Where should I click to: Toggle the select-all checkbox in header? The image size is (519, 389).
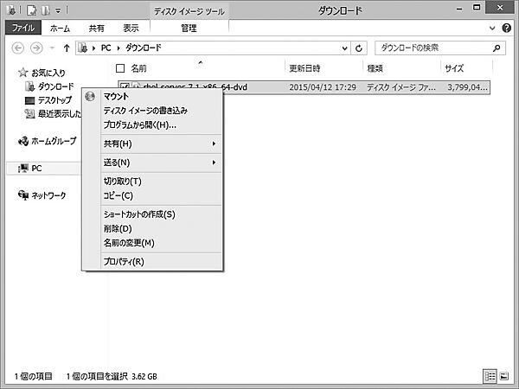pos(120,68)
